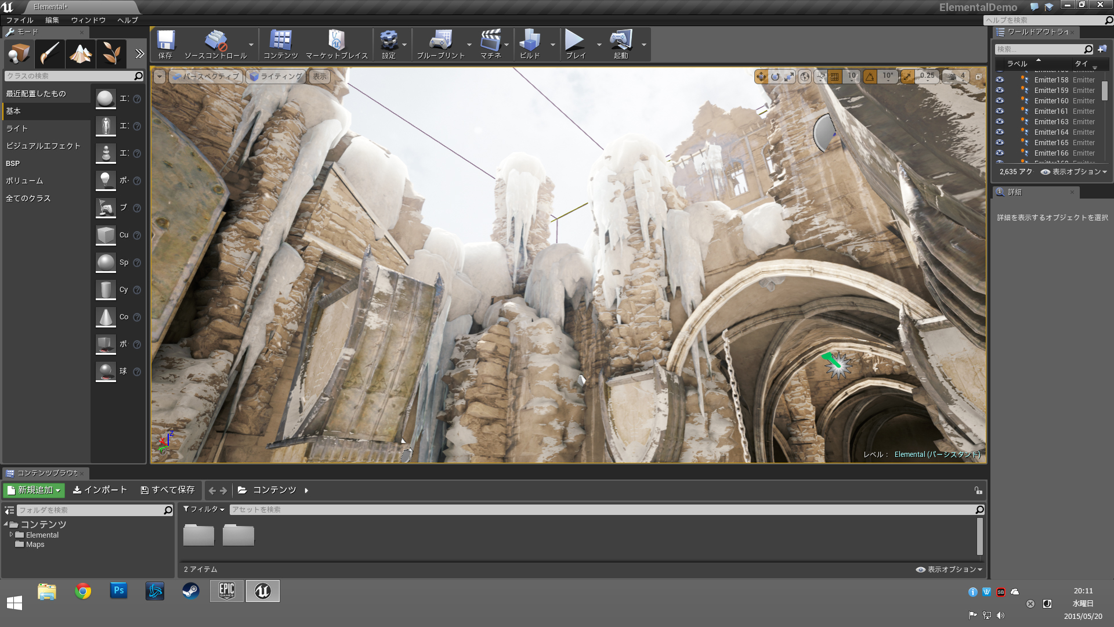The image size is (1114, 627).
Task: Open the マチネ clapperboard icon
Action: 491,44
